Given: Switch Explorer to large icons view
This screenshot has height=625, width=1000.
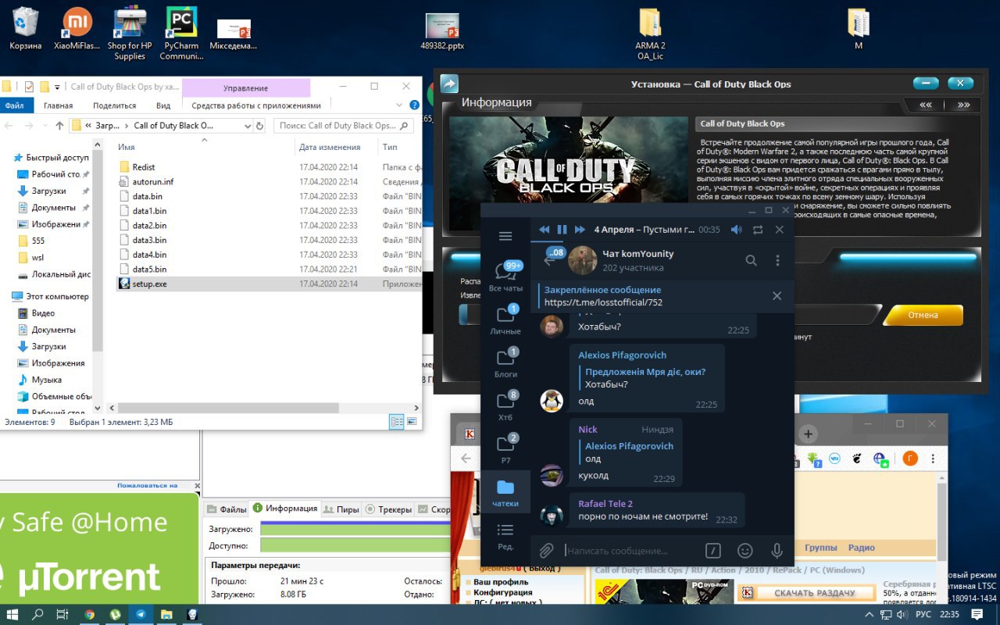Looking at the screenshot, I should pyautogui.click(x=411, y=422).
